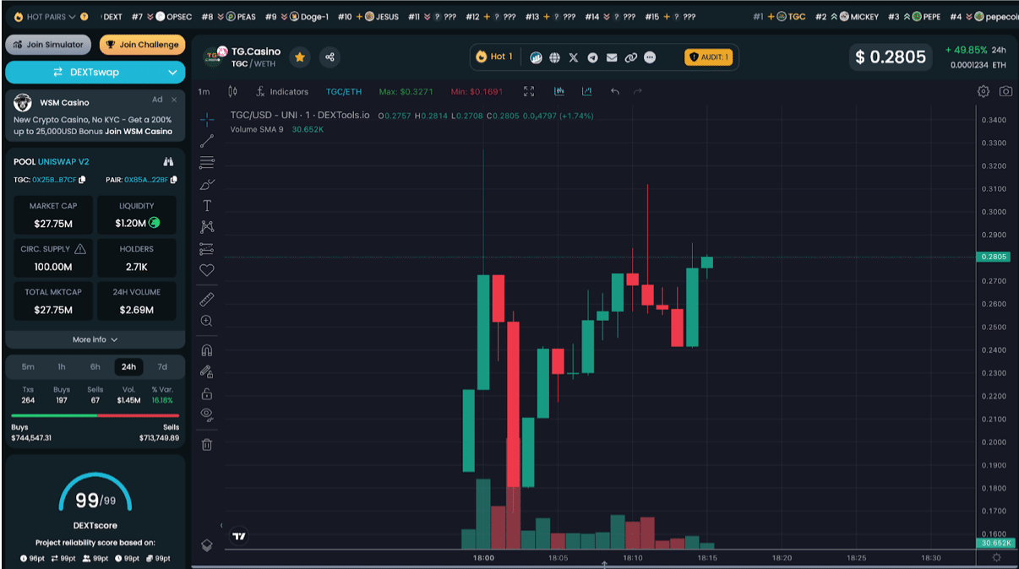Toggle stay in drawing mode pencil-lock
Viewport: 1019px width, 569px height.
click(207, 371)
